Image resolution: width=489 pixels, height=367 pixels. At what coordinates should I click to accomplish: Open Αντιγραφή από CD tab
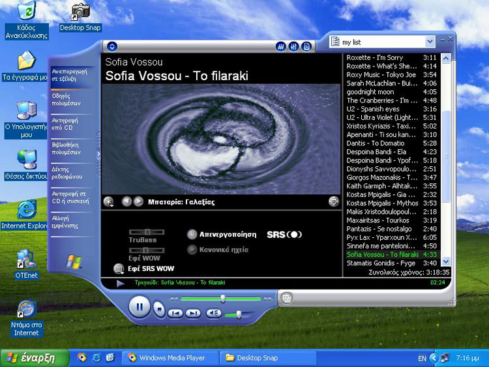(70, 124)
